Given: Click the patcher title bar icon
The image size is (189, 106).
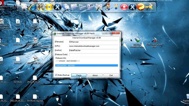Looking at the screenshot, I should tap(55, 34).
